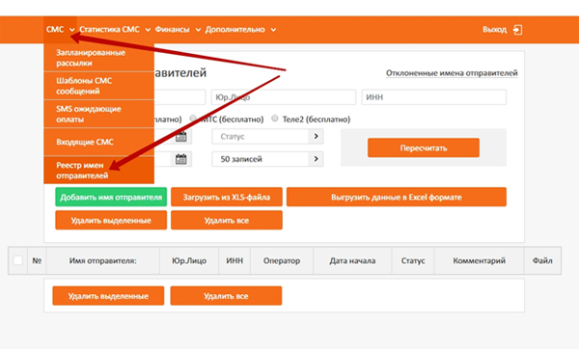Click the СМС menu chevron arrow
The width and height of the screenshot is (579, 349).
tap(72, 30)
